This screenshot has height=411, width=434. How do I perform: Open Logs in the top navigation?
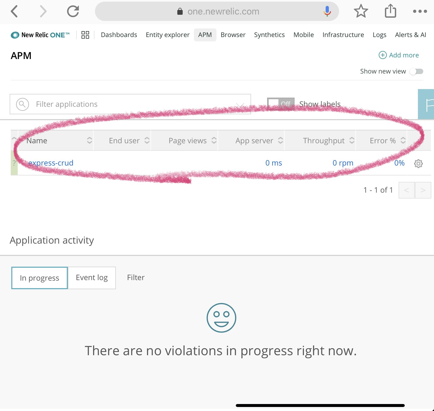click(x=379, y=35)
